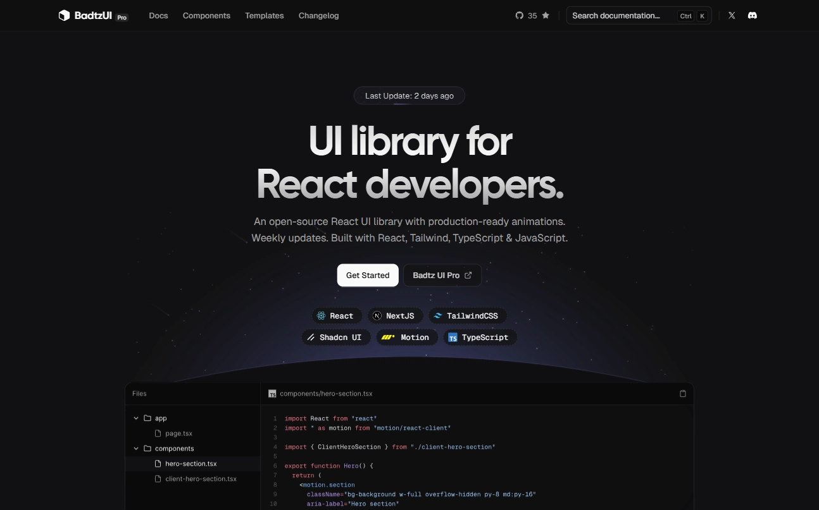The image size is (819, 510).
Task: Click the K key hint in search
Action: click(x=702, y=16)
